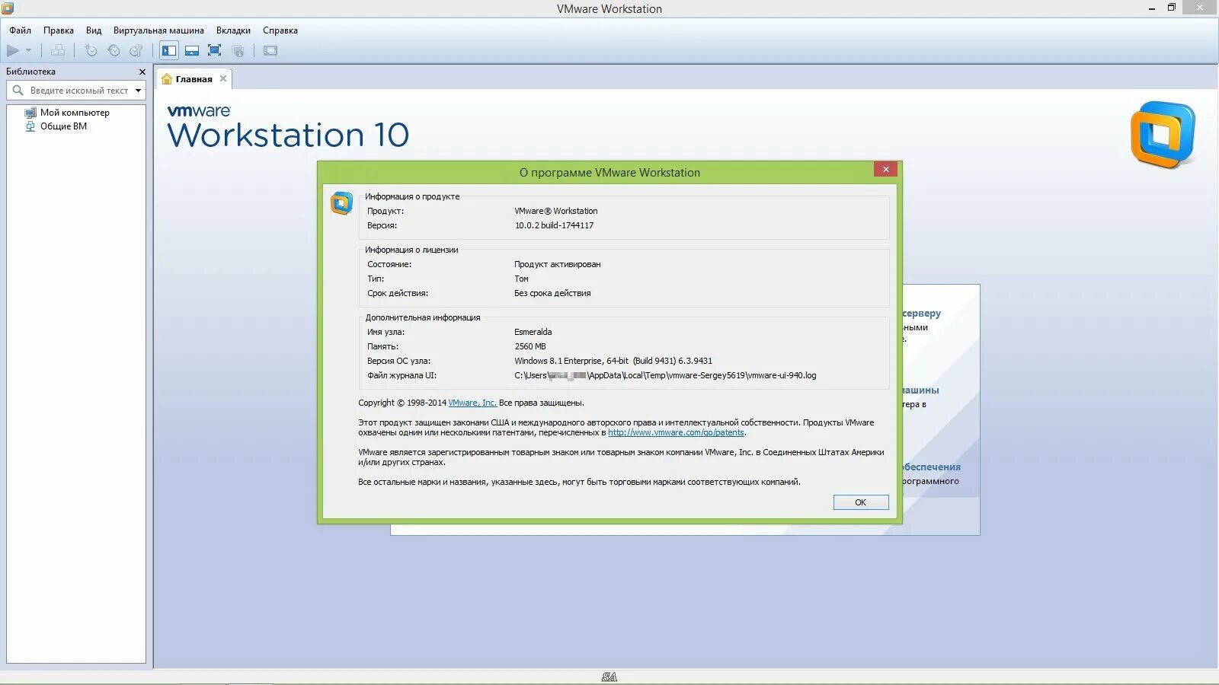The image size is (1219, 685).
Task: Click OK in the About dialog
Action: [x=861, y=502]
